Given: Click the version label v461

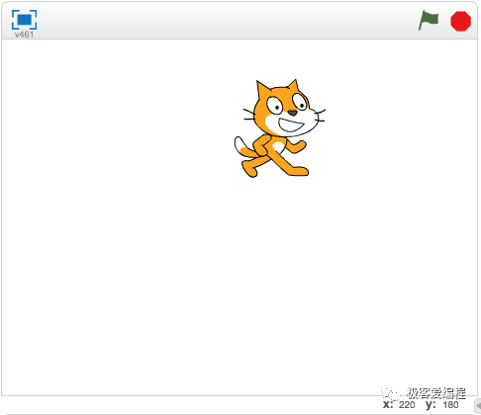Looking at the screenshot, I should (24, 35).
